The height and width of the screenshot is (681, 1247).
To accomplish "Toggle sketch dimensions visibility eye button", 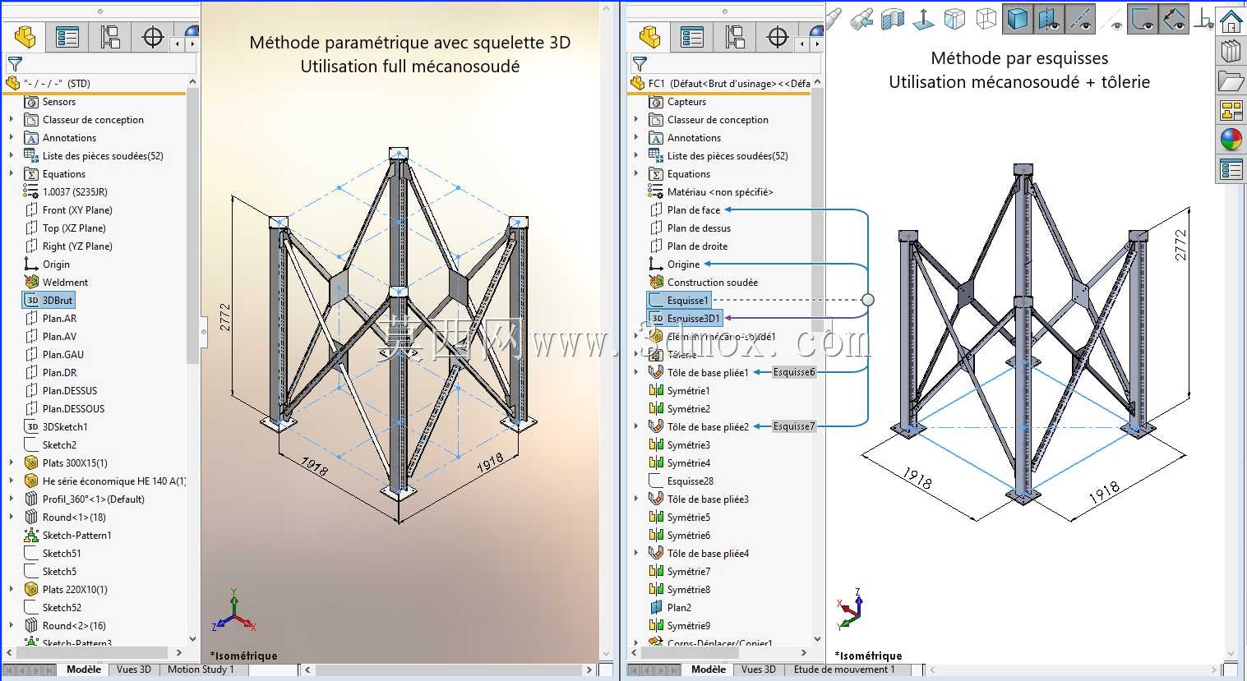I will 1174,19.
